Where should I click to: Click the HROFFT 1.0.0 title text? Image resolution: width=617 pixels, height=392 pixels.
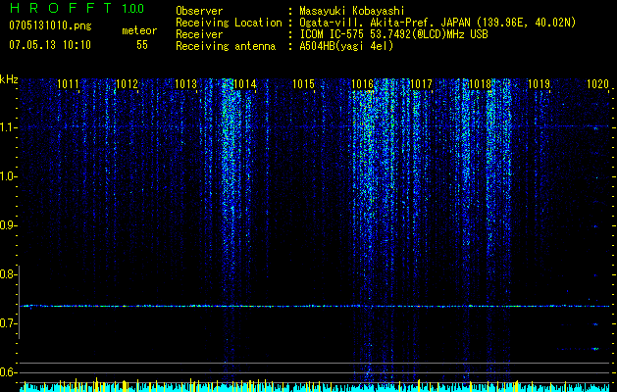[x=77, y=8]
